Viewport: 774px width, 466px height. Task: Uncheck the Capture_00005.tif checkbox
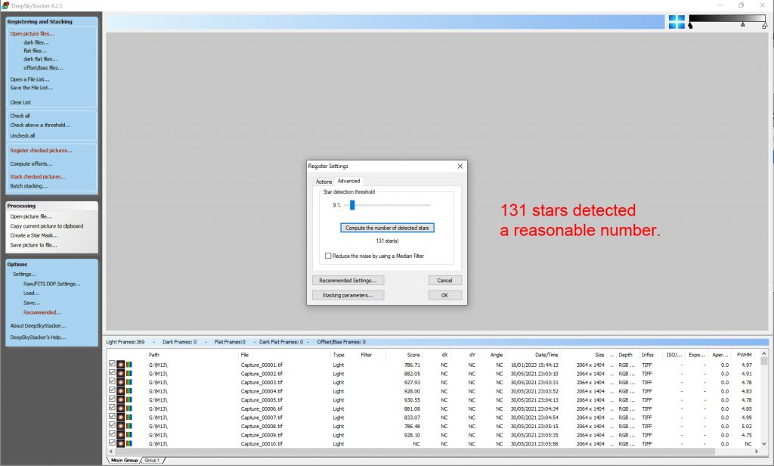(x=112, y=399)
